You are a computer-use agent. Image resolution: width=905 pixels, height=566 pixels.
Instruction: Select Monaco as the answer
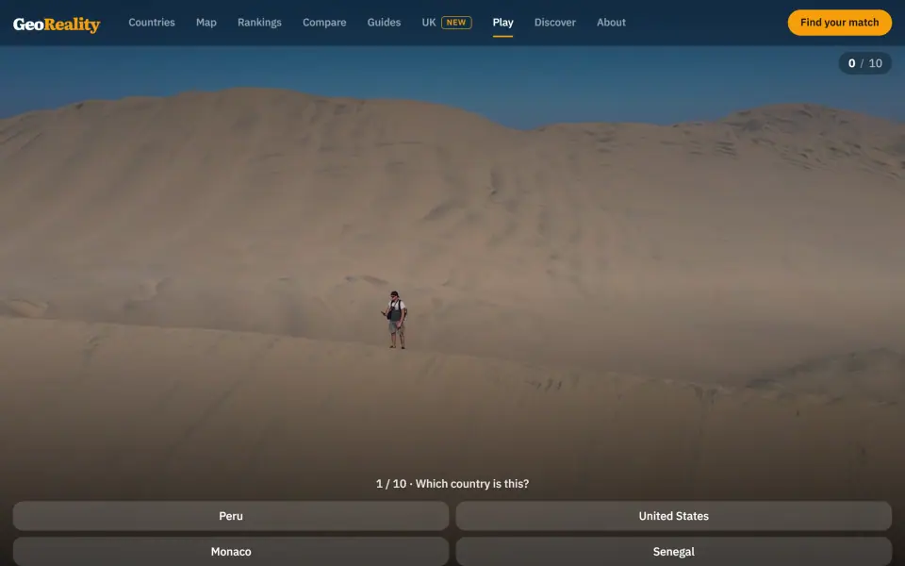(x=231, y=552)
